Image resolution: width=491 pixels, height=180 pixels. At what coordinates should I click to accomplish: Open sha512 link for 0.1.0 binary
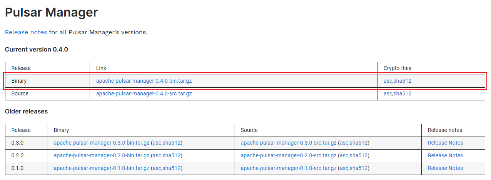(172, 168)
